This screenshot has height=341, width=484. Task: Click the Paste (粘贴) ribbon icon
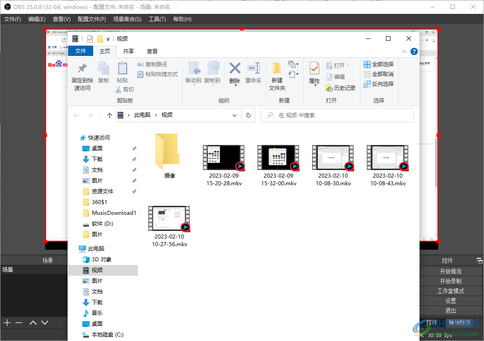pos(123,68)
